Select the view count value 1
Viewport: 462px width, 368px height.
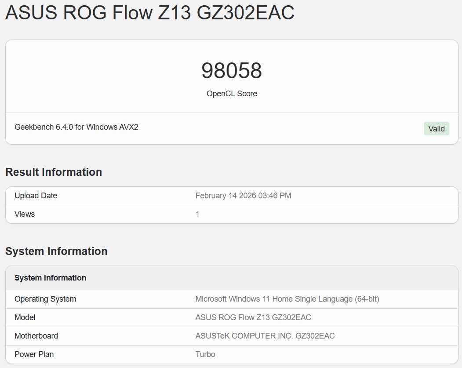coord(197,214)
